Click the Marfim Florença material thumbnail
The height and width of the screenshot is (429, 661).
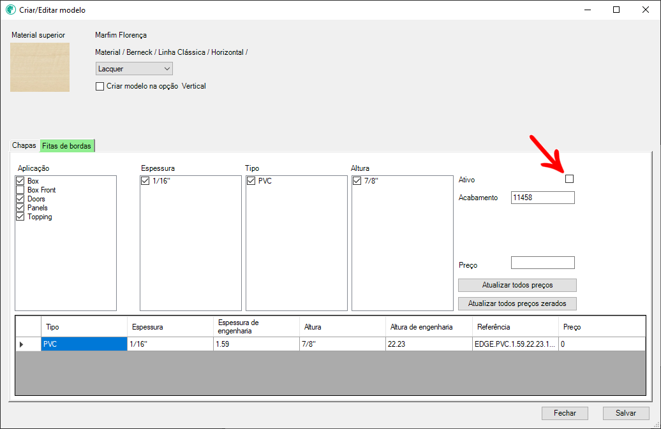point(40,68)
